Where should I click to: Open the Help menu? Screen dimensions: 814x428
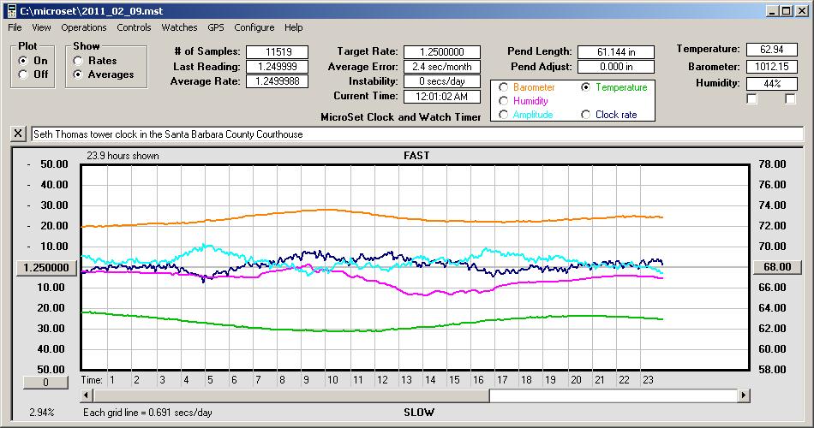pos(293,27)
